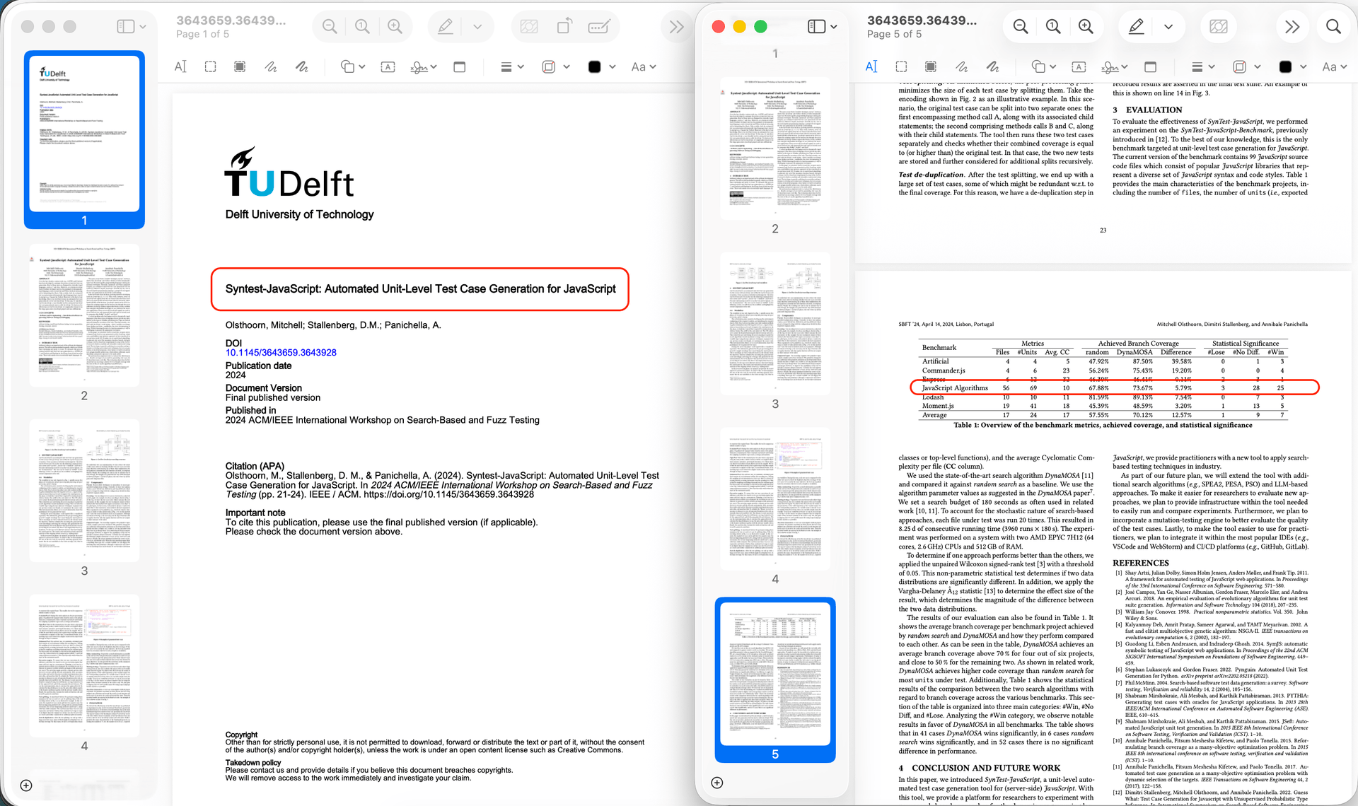Select the Draw tool in page 5 window

pyautogui.click(x=993, y=66)
